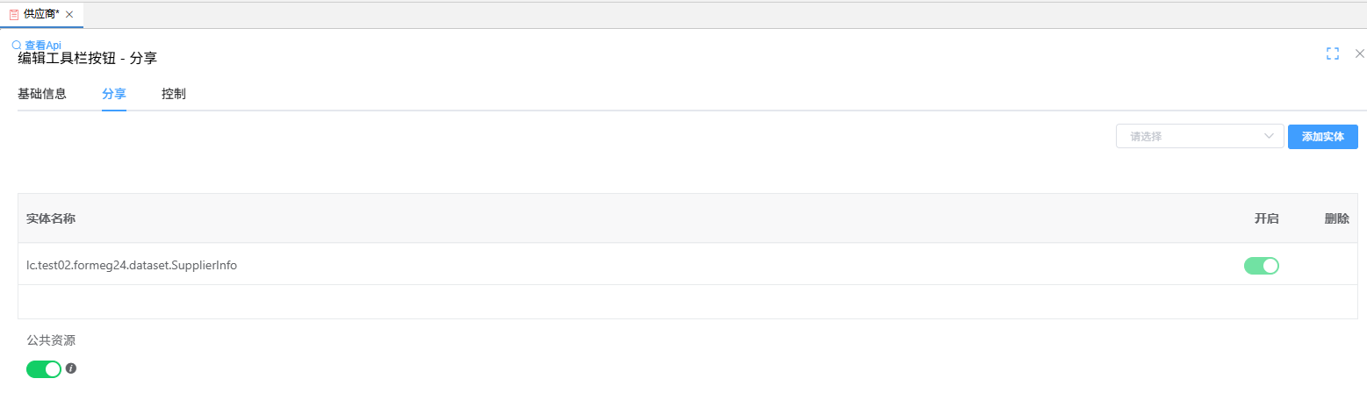Screen dimensions: 1367x393
Task: Switch to the 控制 tab
Action: click(173, 94)
